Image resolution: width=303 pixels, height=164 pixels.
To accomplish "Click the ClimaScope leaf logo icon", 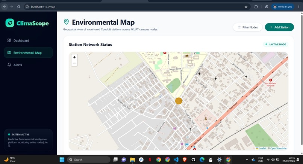I will 10,23.
